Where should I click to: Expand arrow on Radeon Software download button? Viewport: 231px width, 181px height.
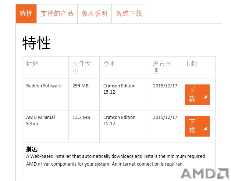tap(205, 97)
